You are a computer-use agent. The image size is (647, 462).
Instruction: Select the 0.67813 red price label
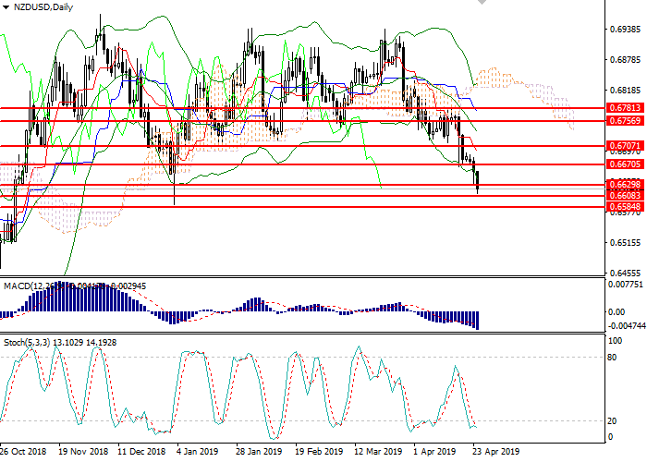tap(625, 108)
